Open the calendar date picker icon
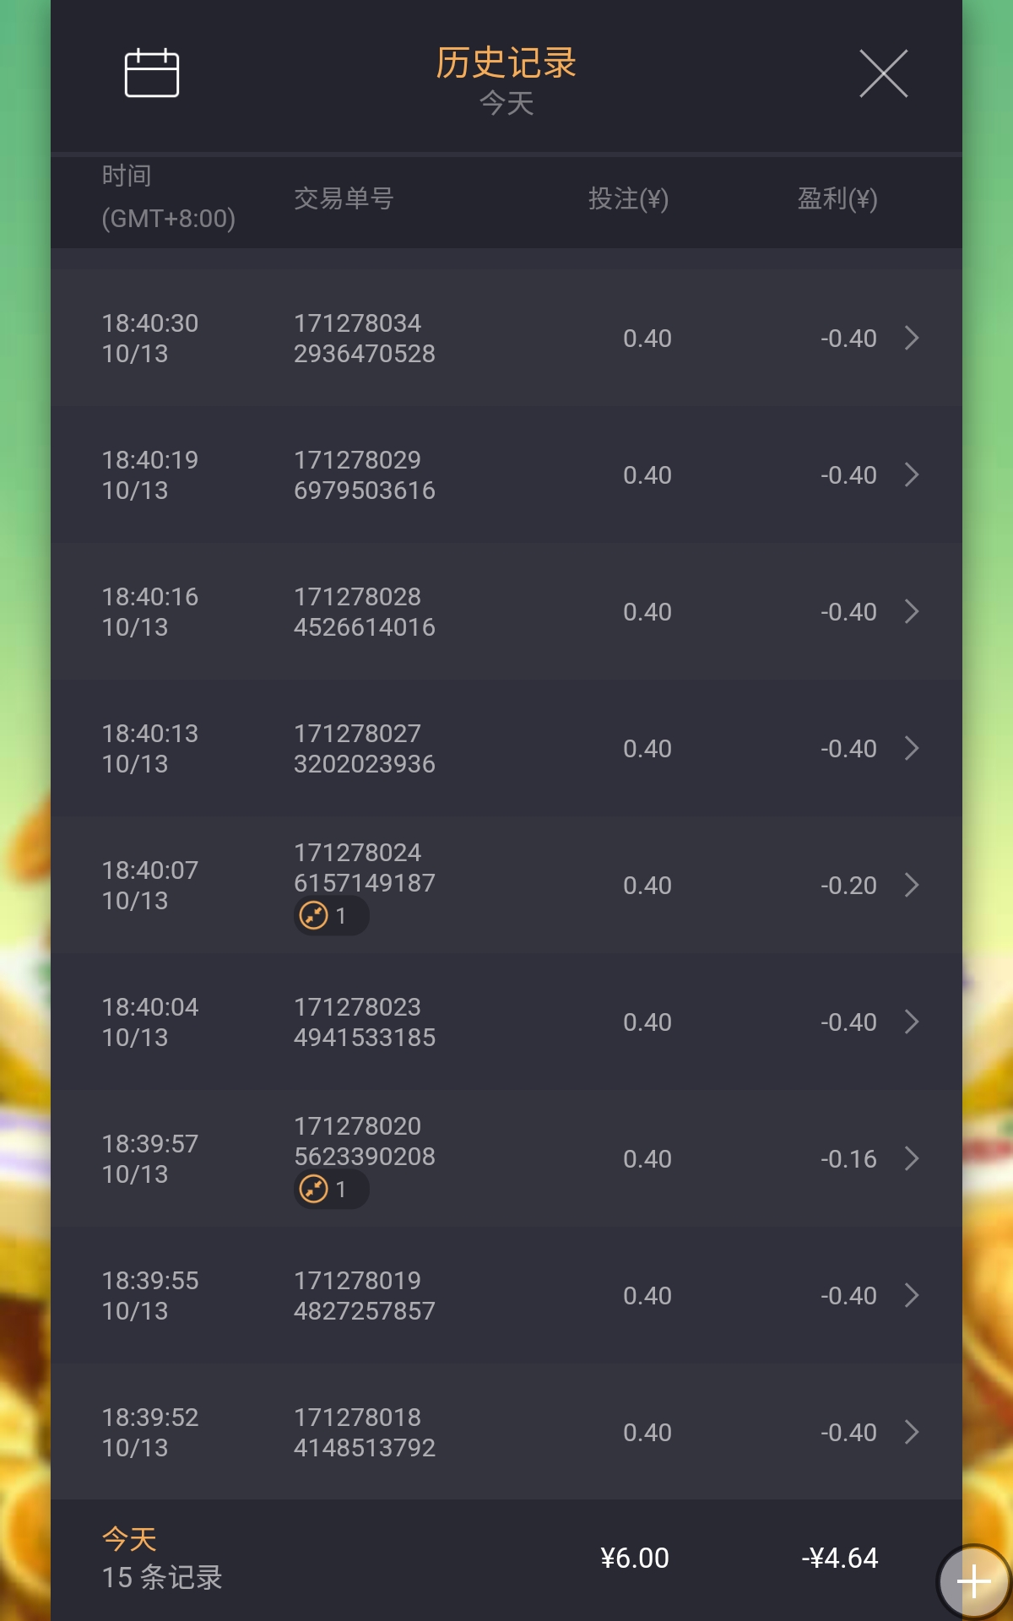The image size is (1013, 1621). 152,73
